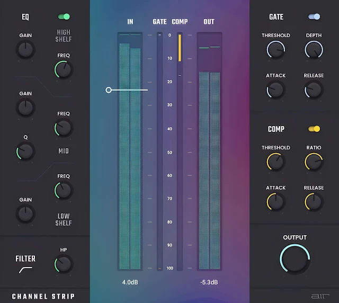This screenshot has width=339, height=303.
Task: Click the Mid band GAIN knob
Action: (25, 108)
